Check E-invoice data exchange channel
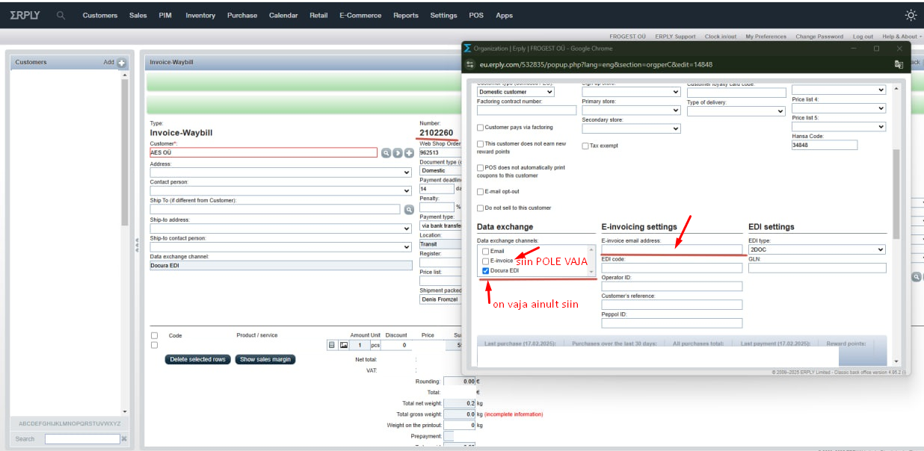Screen dimensions: 924x451 tap(486, 261)
